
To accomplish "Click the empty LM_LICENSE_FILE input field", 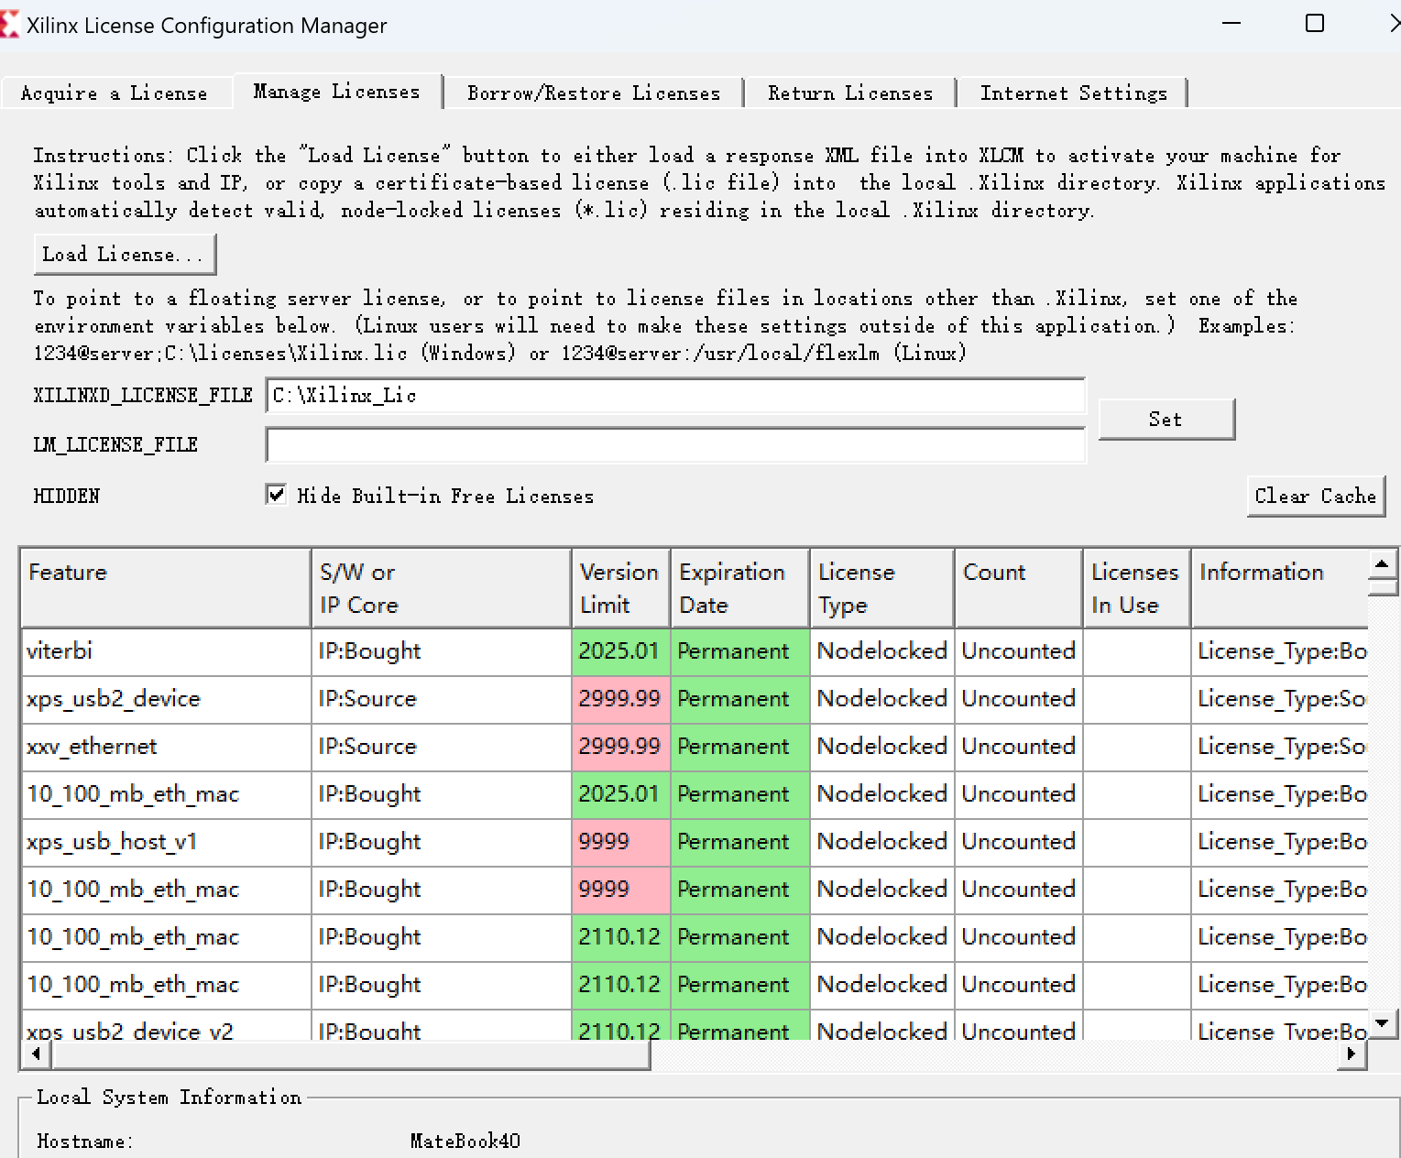I will point(676,445).
